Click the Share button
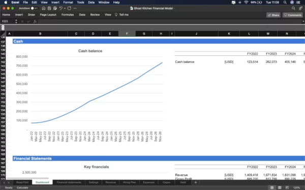Image resolution: width=305 pixels, height=190 pixels. tap(273, 15)
